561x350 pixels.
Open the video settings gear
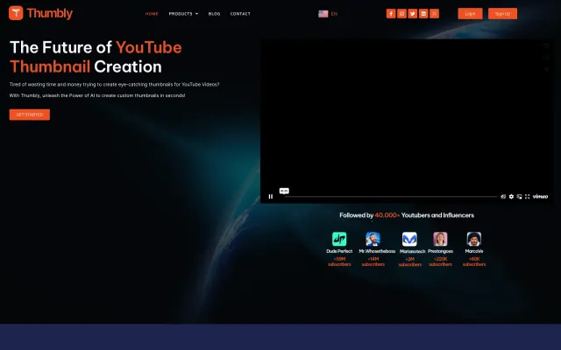511,197
